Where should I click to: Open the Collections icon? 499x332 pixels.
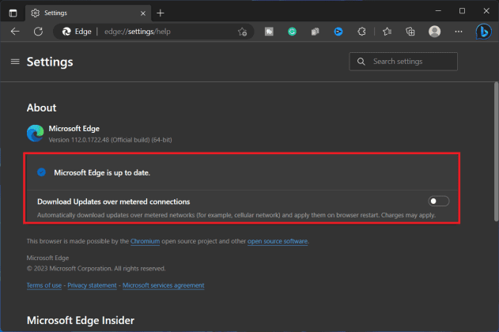[x=410, y=32]
